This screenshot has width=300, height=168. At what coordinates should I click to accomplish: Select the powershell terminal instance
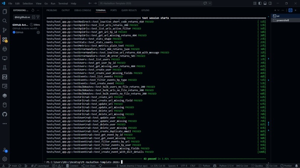click(285, 20)
